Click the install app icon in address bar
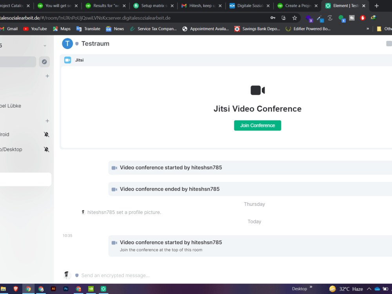Image resolution: width=392 pixels, height=294 pixels. (284, 18)
